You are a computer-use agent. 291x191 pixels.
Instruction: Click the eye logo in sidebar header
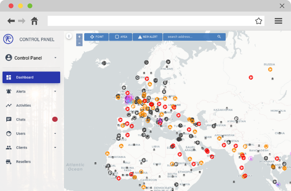8,39
